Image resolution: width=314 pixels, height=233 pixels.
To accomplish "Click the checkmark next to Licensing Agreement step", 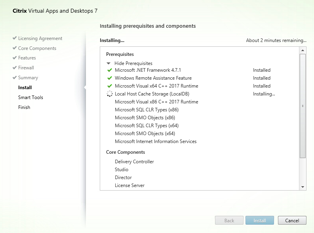I will pos(15,38).
